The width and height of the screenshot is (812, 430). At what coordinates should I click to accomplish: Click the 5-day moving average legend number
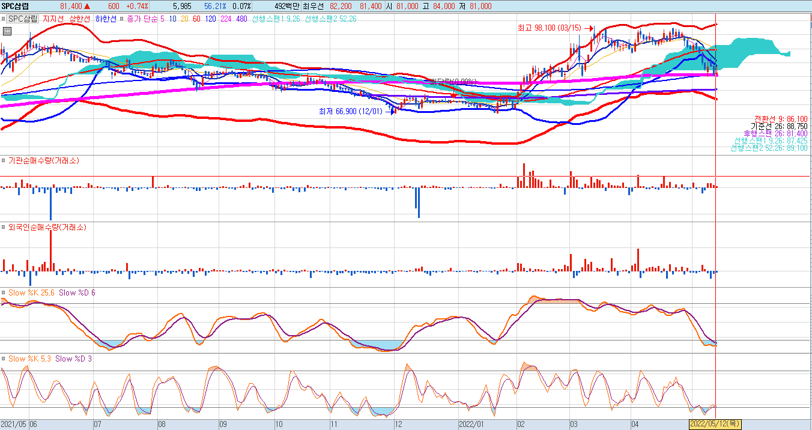pos(163,19)
